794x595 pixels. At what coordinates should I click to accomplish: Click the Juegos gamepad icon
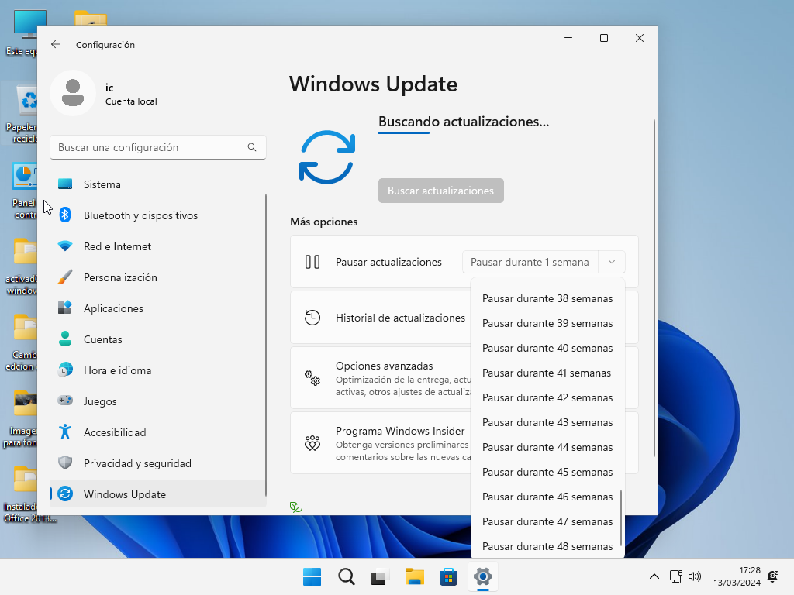(x=65, y=401)
